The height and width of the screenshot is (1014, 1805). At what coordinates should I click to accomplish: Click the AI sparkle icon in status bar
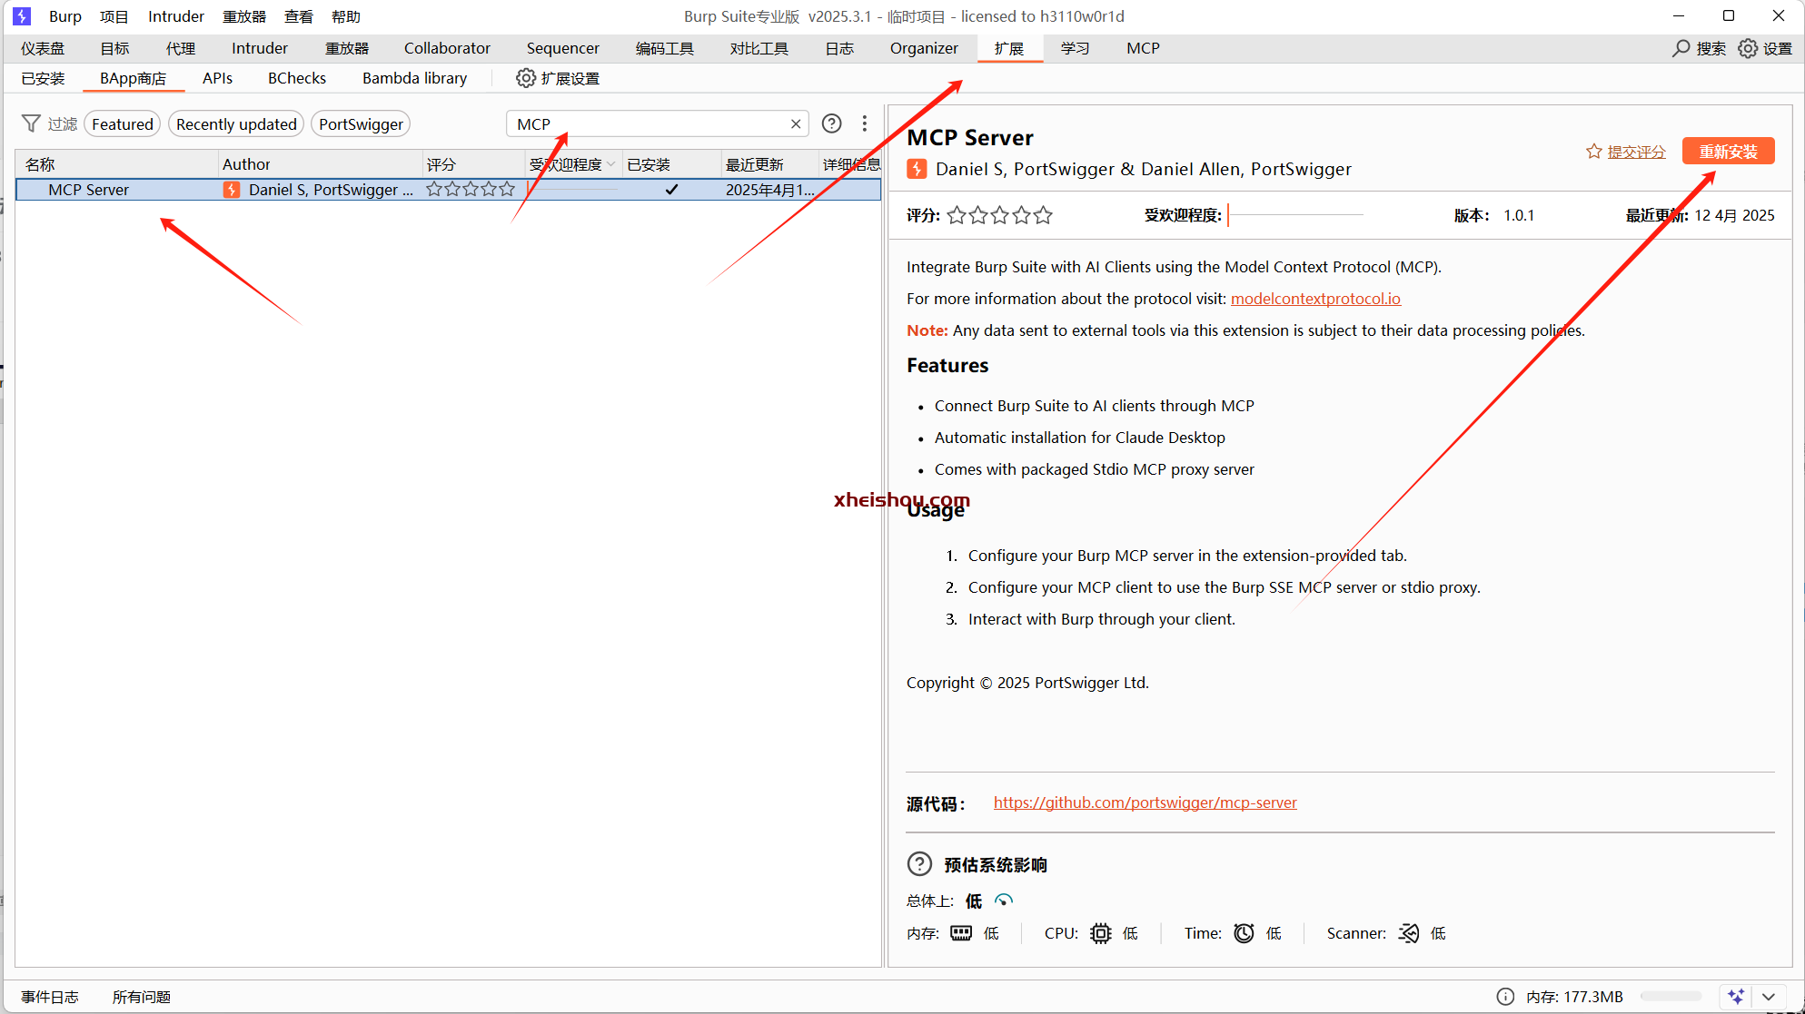coord(1736,997)
